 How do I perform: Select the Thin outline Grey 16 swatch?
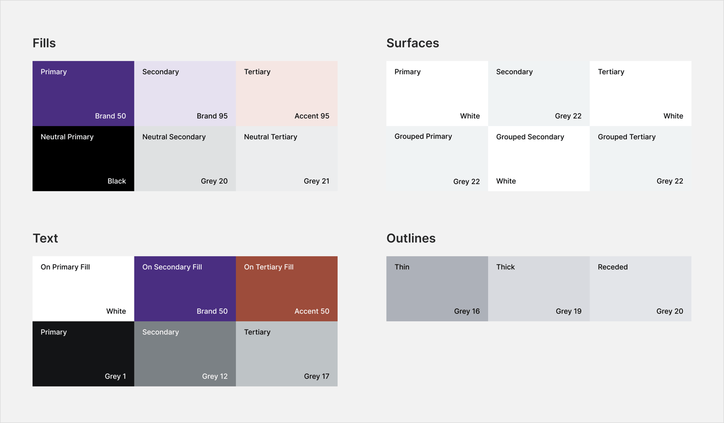tap(437, 289)
